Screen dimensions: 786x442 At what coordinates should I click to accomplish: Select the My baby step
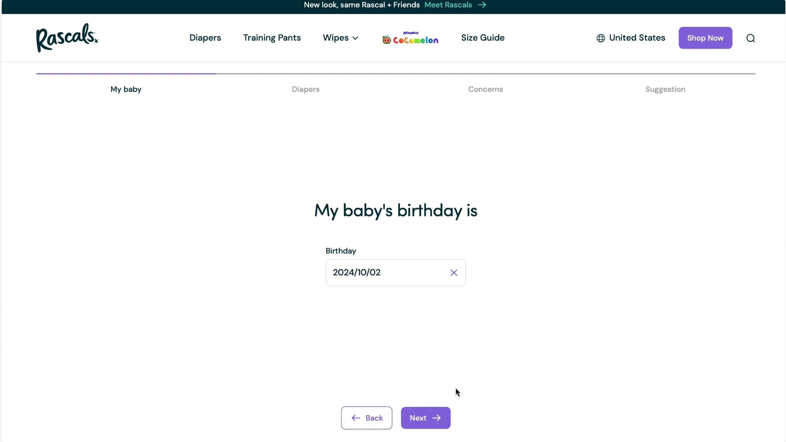coord(126,89)
